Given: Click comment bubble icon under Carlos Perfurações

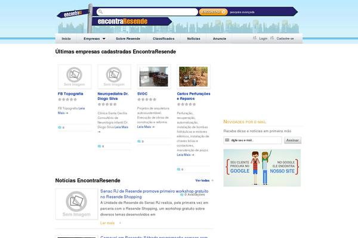Looking at the screenshot, I should pyautogui.click(x=179, y=170).
